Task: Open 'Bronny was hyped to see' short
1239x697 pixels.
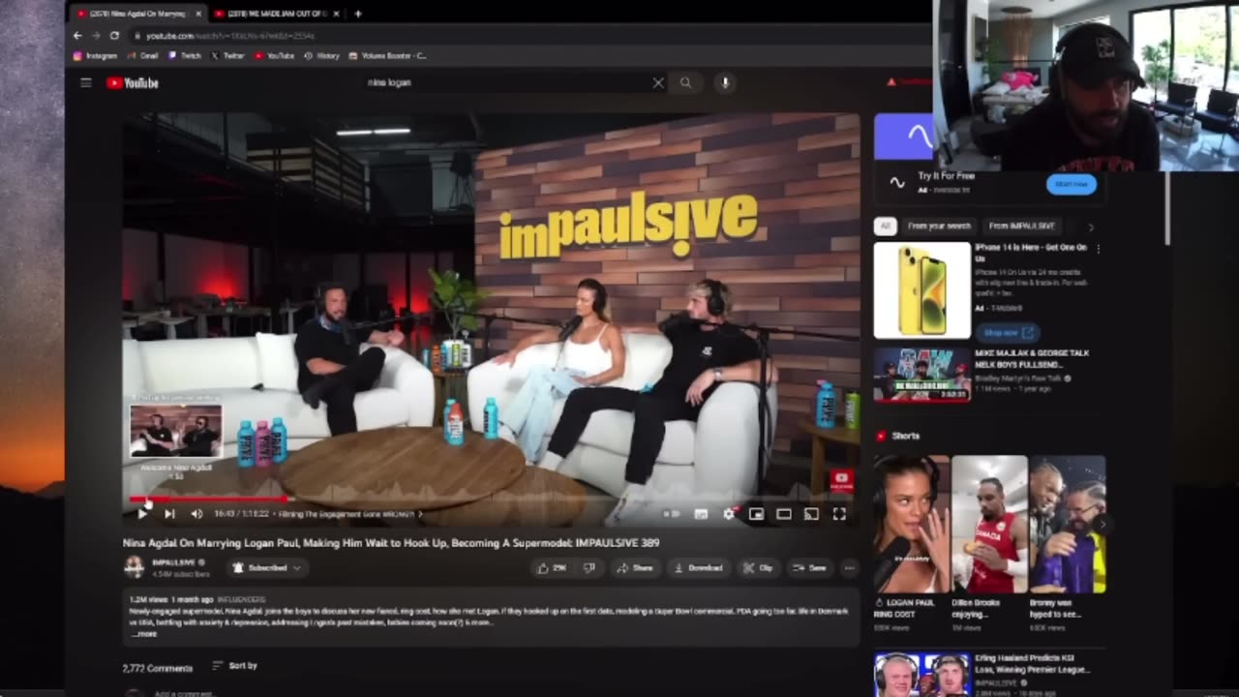Action: pos(1069,524)
